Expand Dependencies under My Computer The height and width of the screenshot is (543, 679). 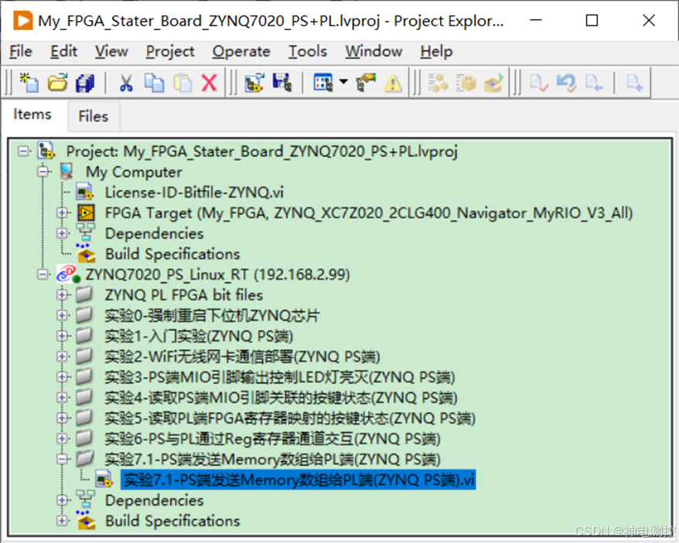[62, 233]
